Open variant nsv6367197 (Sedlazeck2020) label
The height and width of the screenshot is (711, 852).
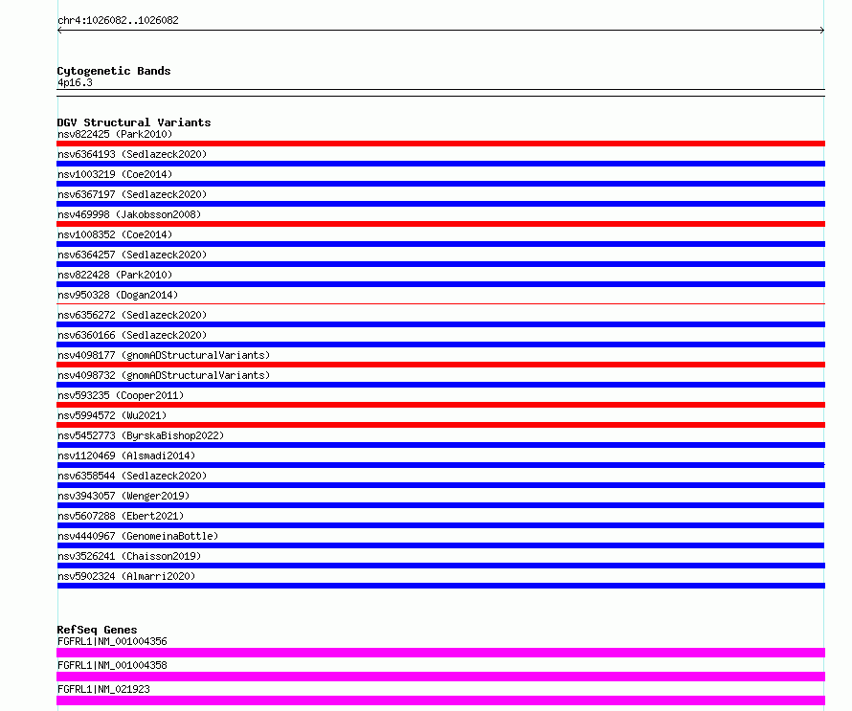click(x=132, y=194)
